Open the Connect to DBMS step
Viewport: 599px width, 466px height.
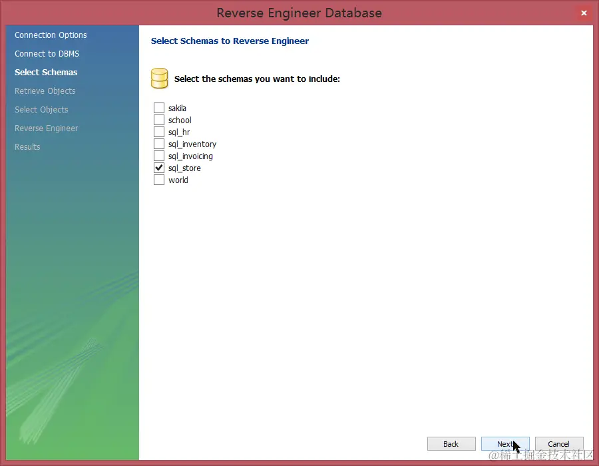47,54
